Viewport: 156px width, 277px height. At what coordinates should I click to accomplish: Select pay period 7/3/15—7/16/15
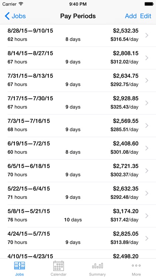pyautogui.click(x=78, y=126)
